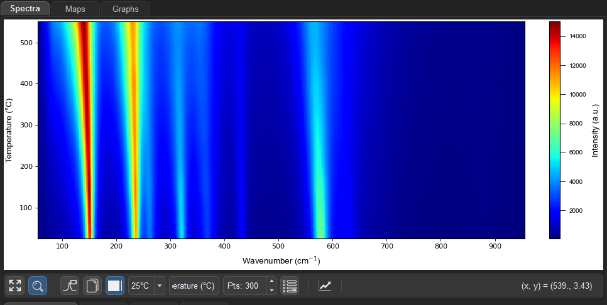Click the (x, y) coordinates readout
The width and height of the screenshot is (607, 305).
[557, 286]
